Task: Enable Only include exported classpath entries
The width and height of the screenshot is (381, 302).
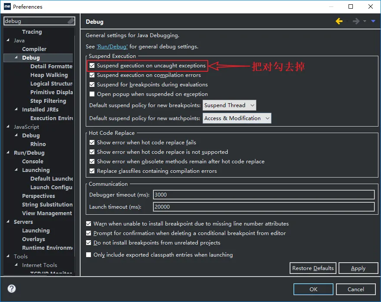Action: click(89, 255)
